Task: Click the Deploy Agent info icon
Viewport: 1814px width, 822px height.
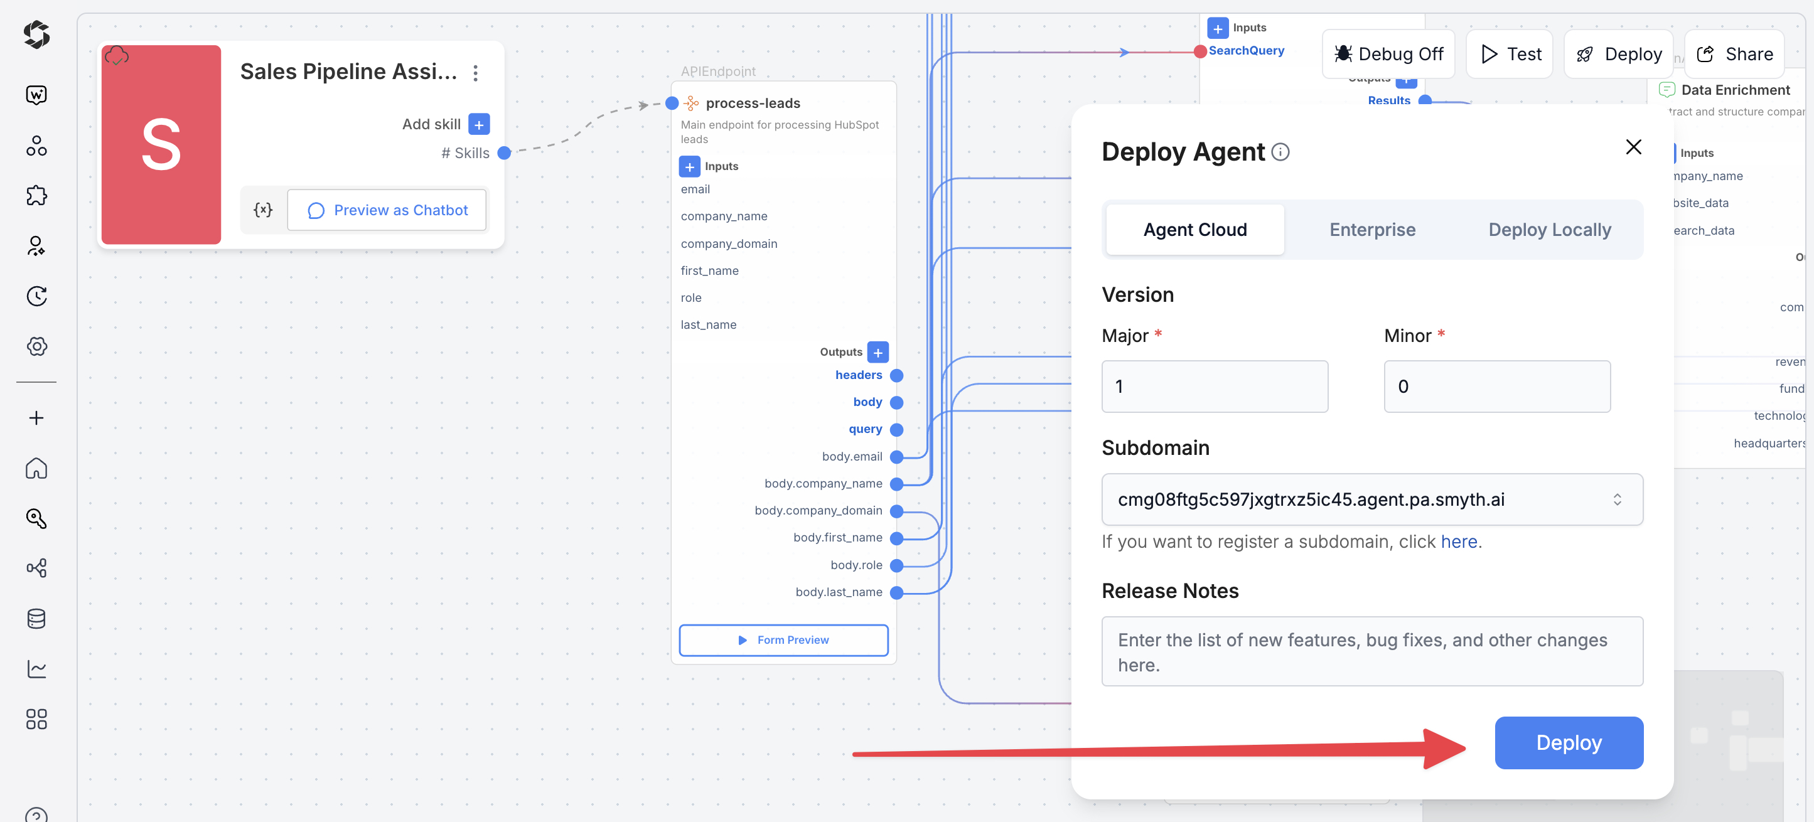Action: pos(1280,152)
